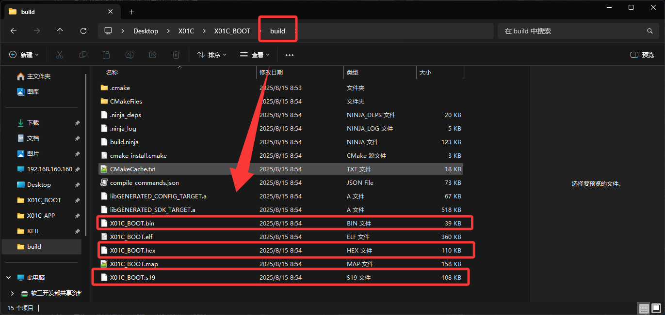This screenshot has height=315, width=665.
Task: Open the 排序 sort dropdown
Action: [x=211, y=55]
